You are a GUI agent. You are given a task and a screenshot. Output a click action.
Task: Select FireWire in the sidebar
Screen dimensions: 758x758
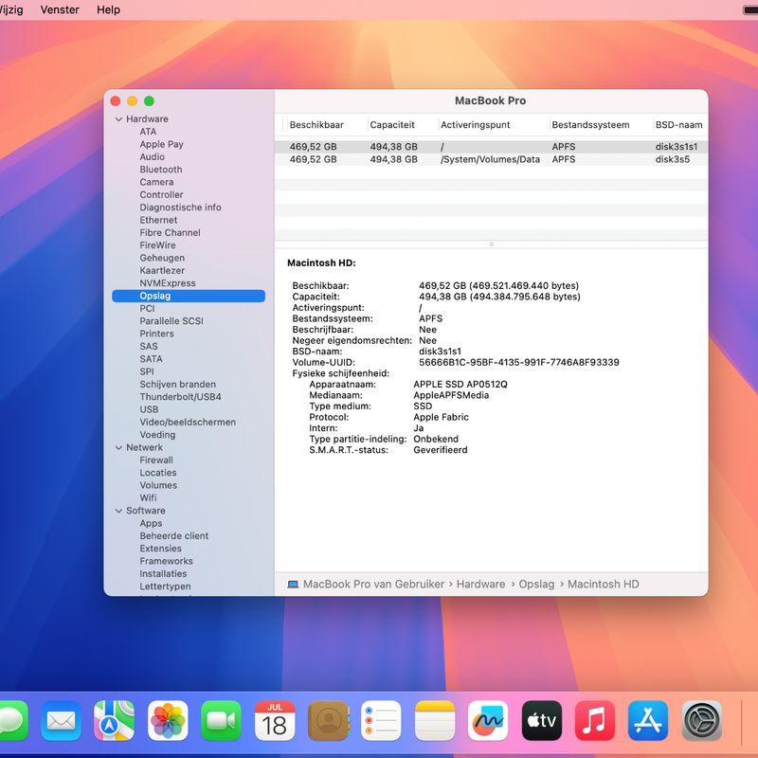click(x=157, y=245)
